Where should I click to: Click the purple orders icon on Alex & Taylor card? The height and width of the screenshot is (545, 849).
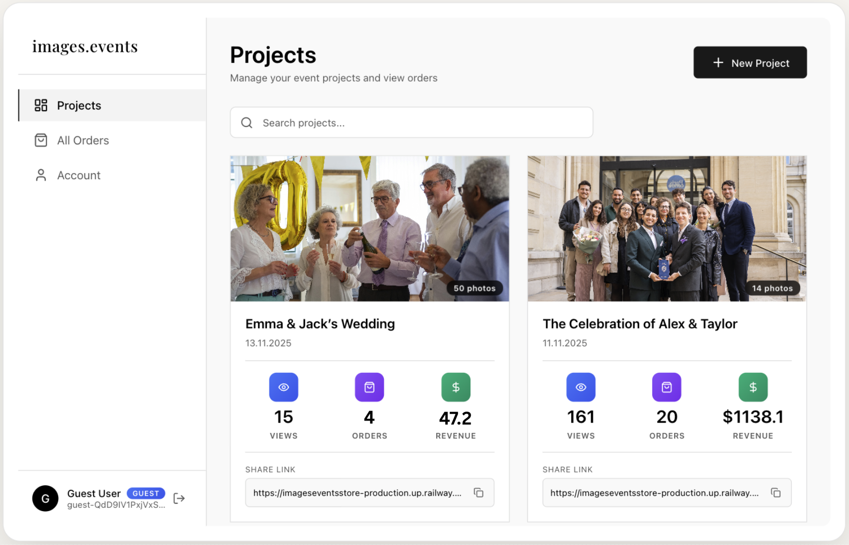click(x=666, y=387)
